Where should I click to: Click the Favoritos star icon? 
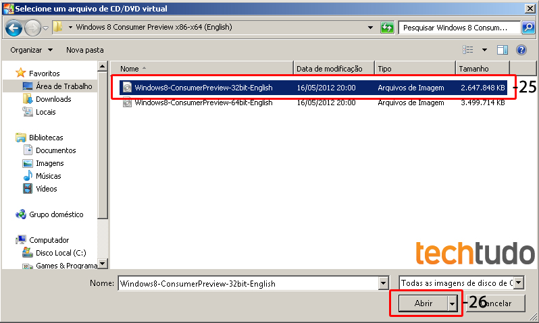pyautogui.click(x=21, y=73)
